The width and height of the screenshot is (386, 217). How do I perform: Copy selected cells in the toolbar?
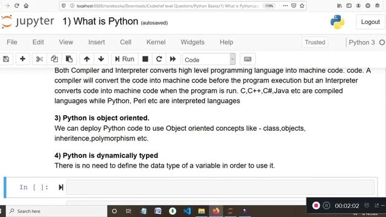coord(54,59)
